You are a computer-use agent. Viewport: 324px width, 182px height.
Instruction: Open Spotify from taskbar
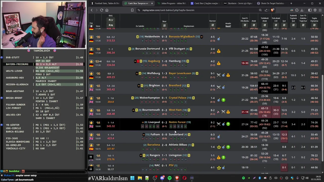click(x=170, y=178)
